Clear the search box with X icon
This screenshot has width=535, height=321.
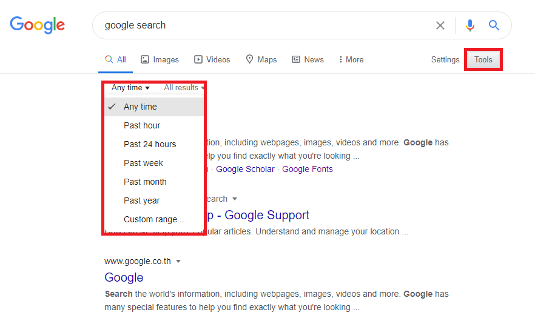440,25
